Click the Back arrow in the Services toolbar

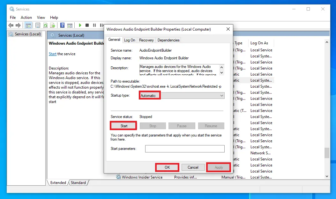point(11,25)
